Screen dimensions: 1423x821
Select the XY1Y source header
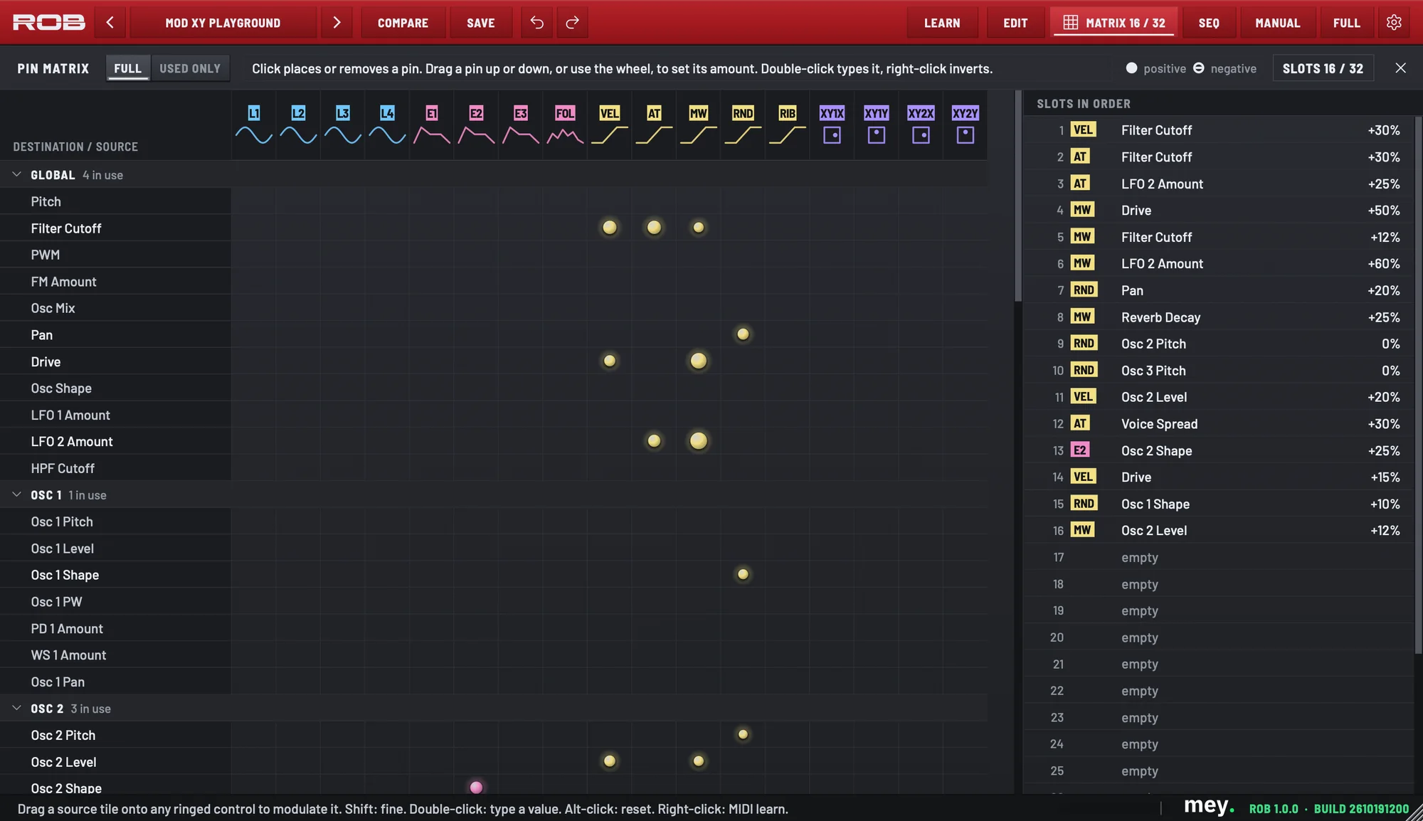coord(877,125)
